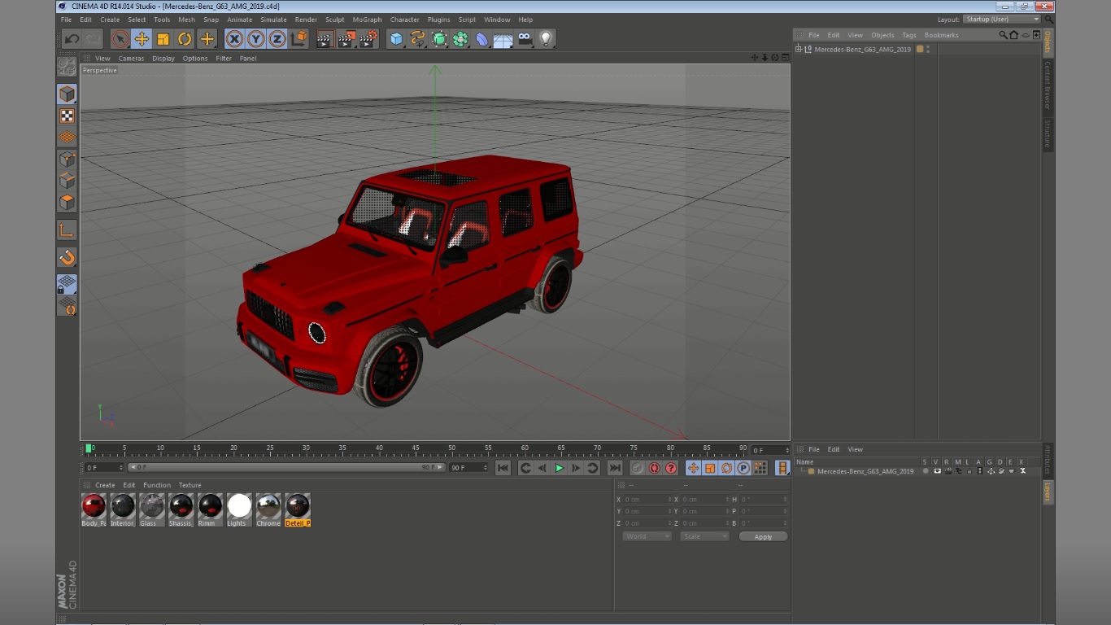This screenshot has height=625, width=1111.
Task: Add a Floor environment object
Action: point(503,38)
